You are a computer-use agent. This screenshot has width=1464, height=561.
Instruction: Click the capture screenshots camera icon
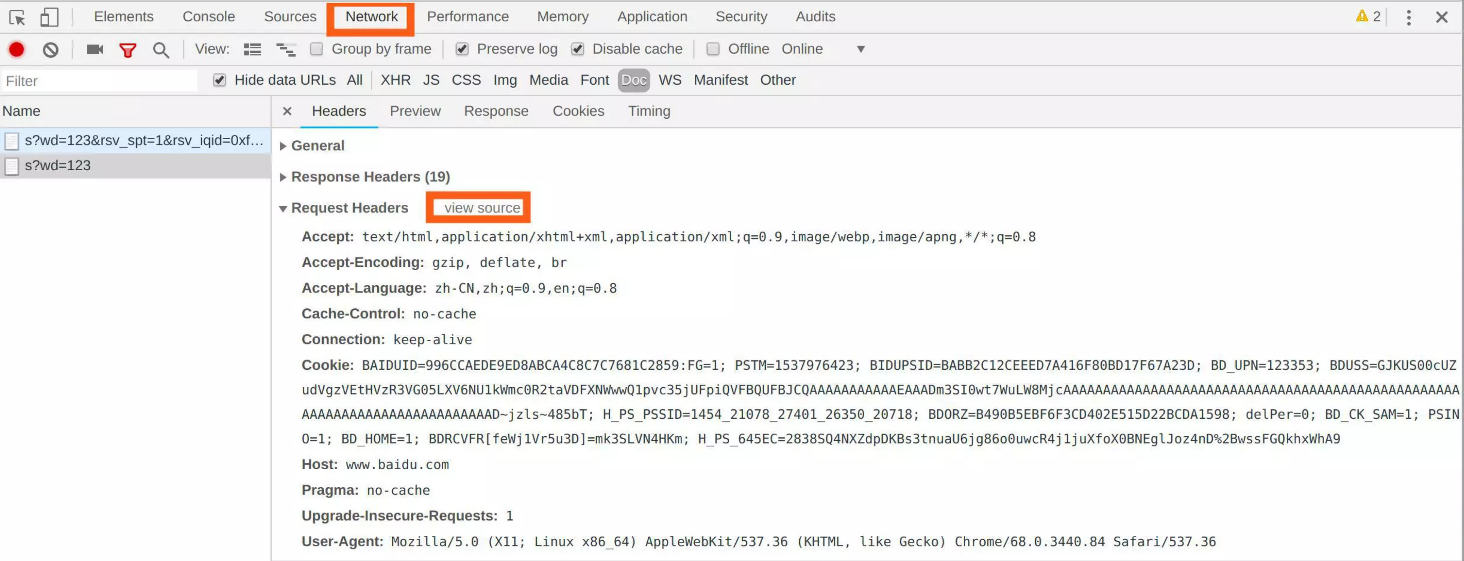coord(94,49)
